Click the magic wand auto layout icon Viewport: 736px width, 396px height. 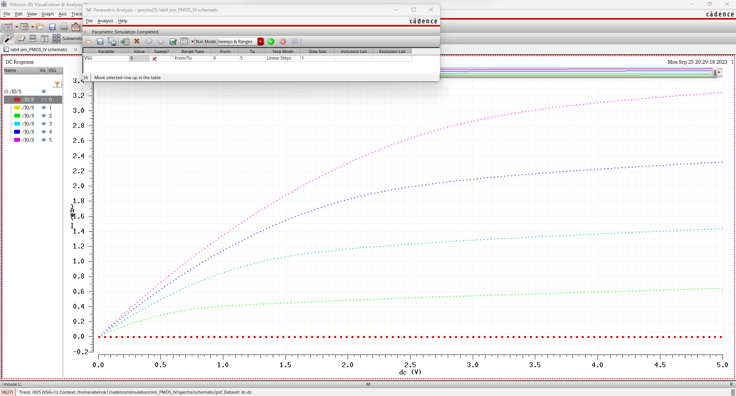pyautogui.click(x=9, y=38)
